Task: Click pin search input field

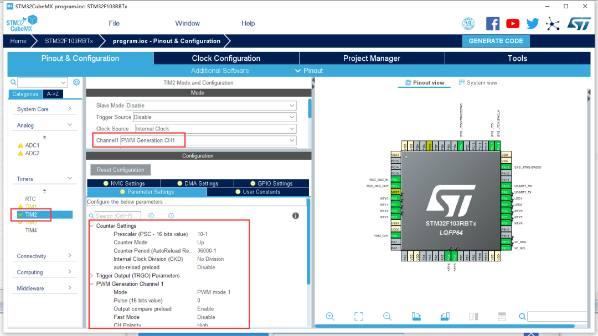Action: 558,316
